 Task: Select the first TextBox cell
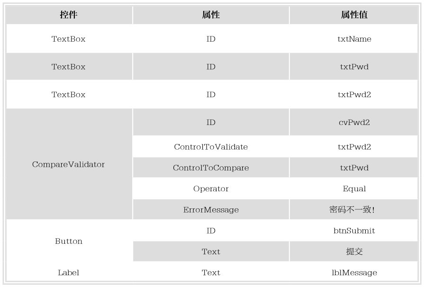click(x=69, y=39)
